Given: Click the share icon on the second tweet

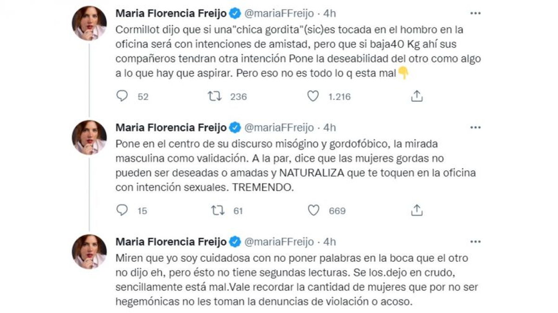Looking at the screenshot, I should point(417,210).
